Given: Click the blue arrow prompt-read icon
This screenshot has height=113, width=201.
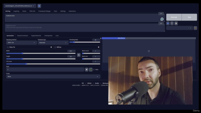Looking at the screenshot, I should tap(168, 24).
